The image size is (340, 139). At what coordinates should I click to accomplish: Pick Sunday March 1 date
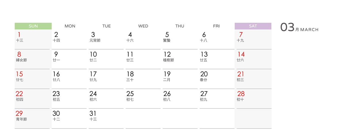click(x=32, y=39)
